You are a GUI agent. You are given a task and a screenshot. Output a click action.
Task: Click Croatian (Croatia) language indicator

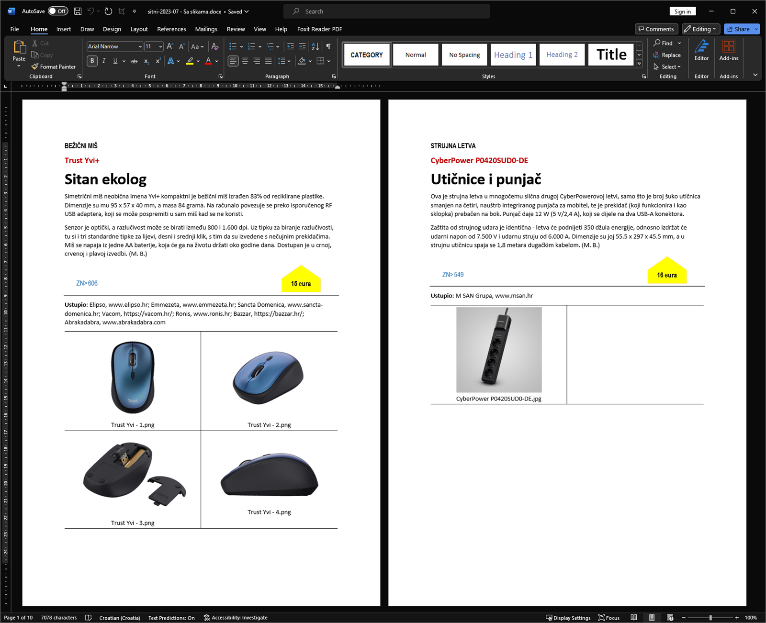(x=120, y=618)
